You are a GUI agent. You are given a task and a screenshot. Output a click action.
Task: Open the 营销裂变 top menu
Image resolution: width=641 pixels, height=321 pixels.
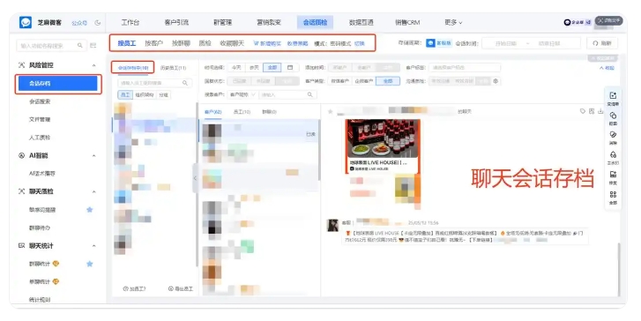(x=269, y=23)
